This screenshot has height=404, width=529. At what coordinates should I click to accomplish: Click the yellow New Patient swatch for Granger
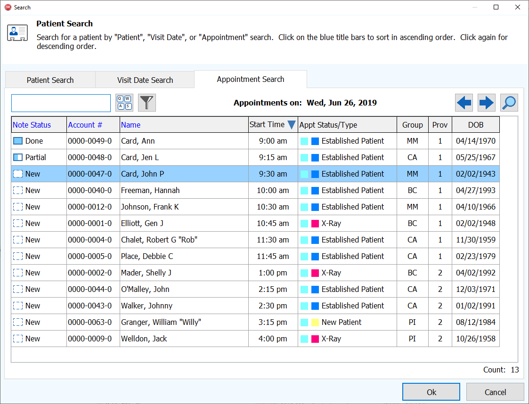point(315,323)
